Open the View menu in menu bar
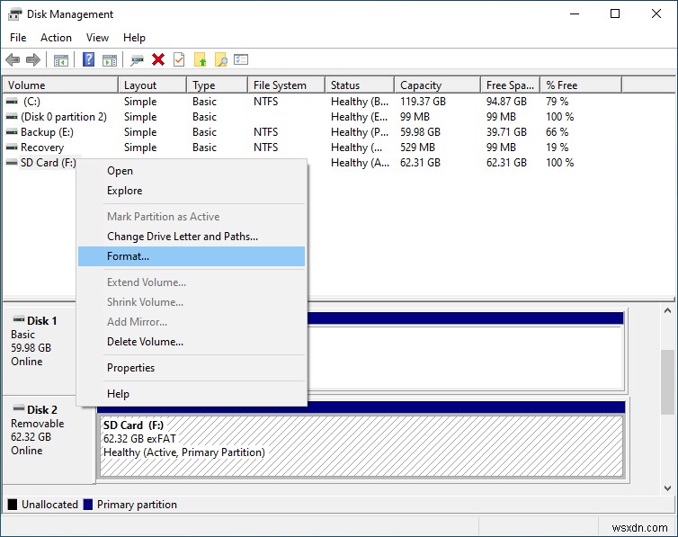678x537 pixels. pyautogui.click(x=97, y=38)
